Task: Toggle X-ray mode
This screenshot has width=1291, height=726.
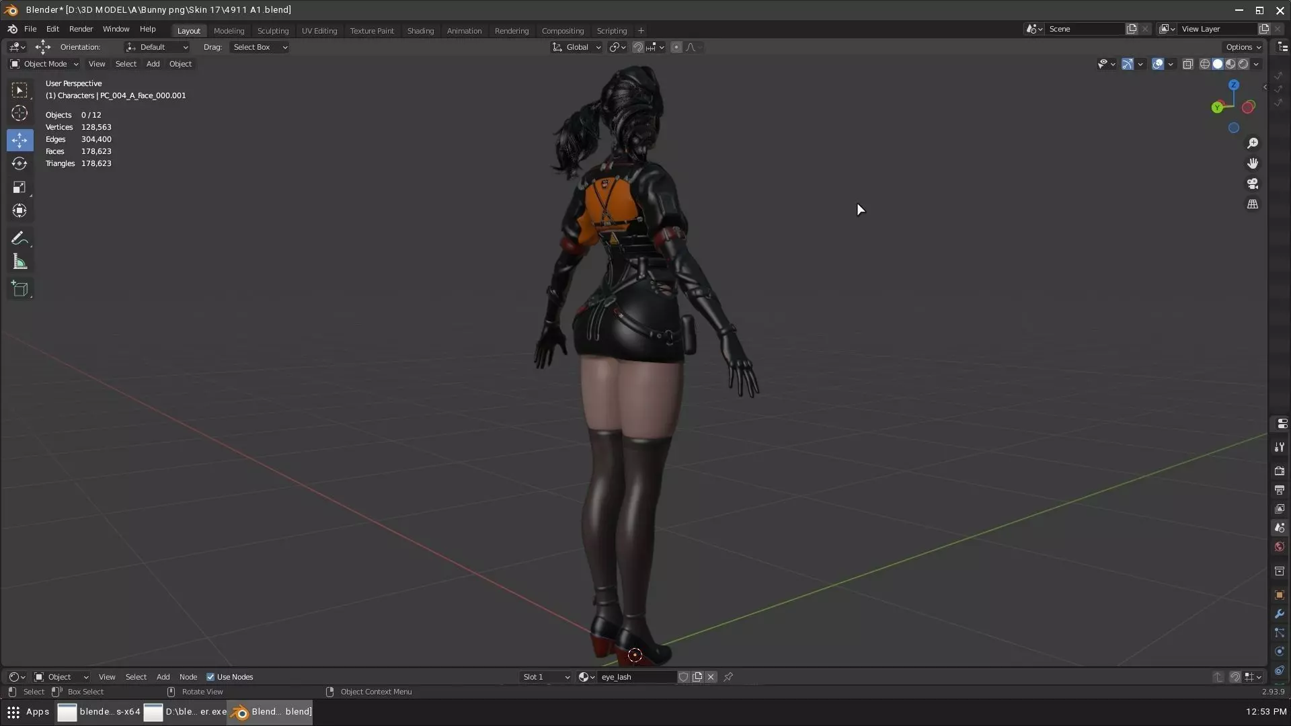Action: (x=1188, y=64)
